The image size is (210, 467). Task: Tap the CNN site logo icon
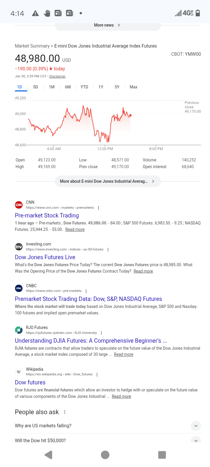(x=19, y=205)
